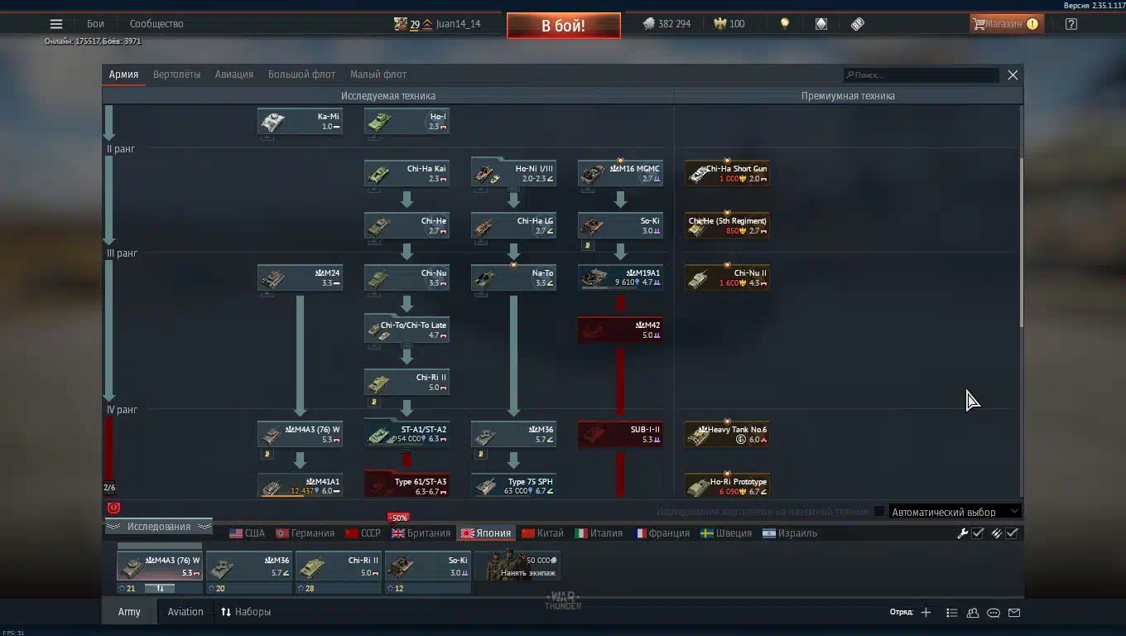
Task: Expand the ST-A1/ST-A2 vehicle group
Action: tap(407, 435)
